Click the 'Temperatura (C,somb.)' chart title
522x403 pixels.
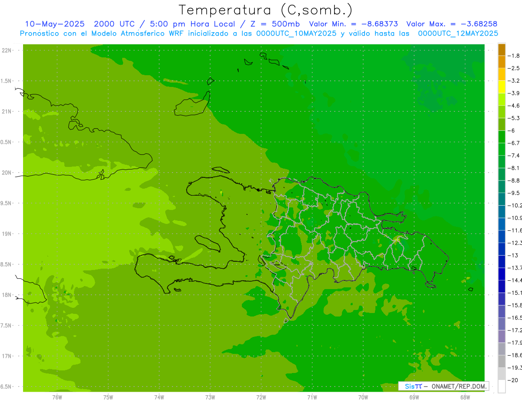click(x=265, y=10)
